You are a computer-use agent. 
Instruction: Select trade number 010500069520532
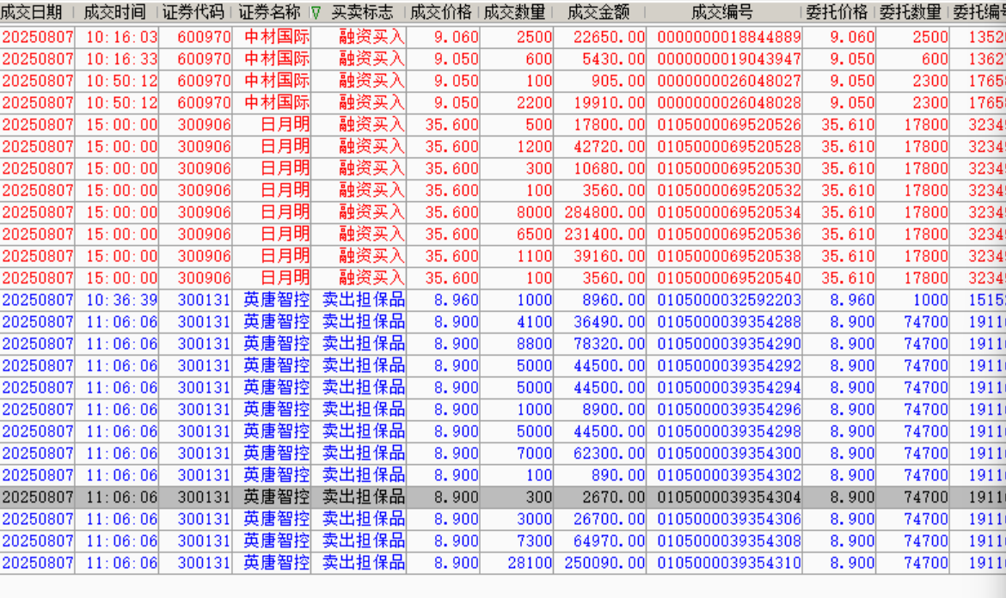click(729, 191)
